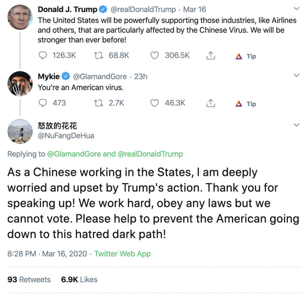
Task: Reply to Mykie's tweet
Action: 43,103
